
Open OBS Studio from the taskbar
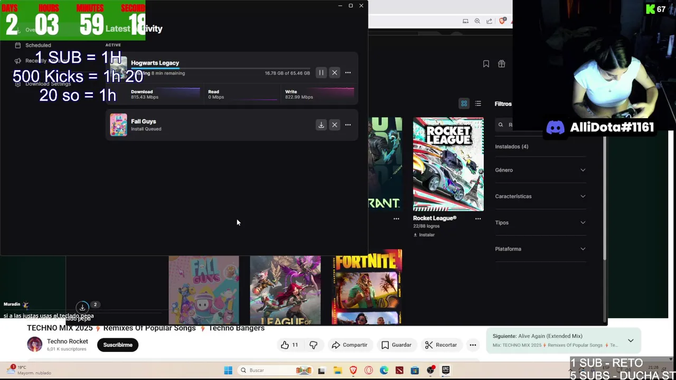[430, 370]
